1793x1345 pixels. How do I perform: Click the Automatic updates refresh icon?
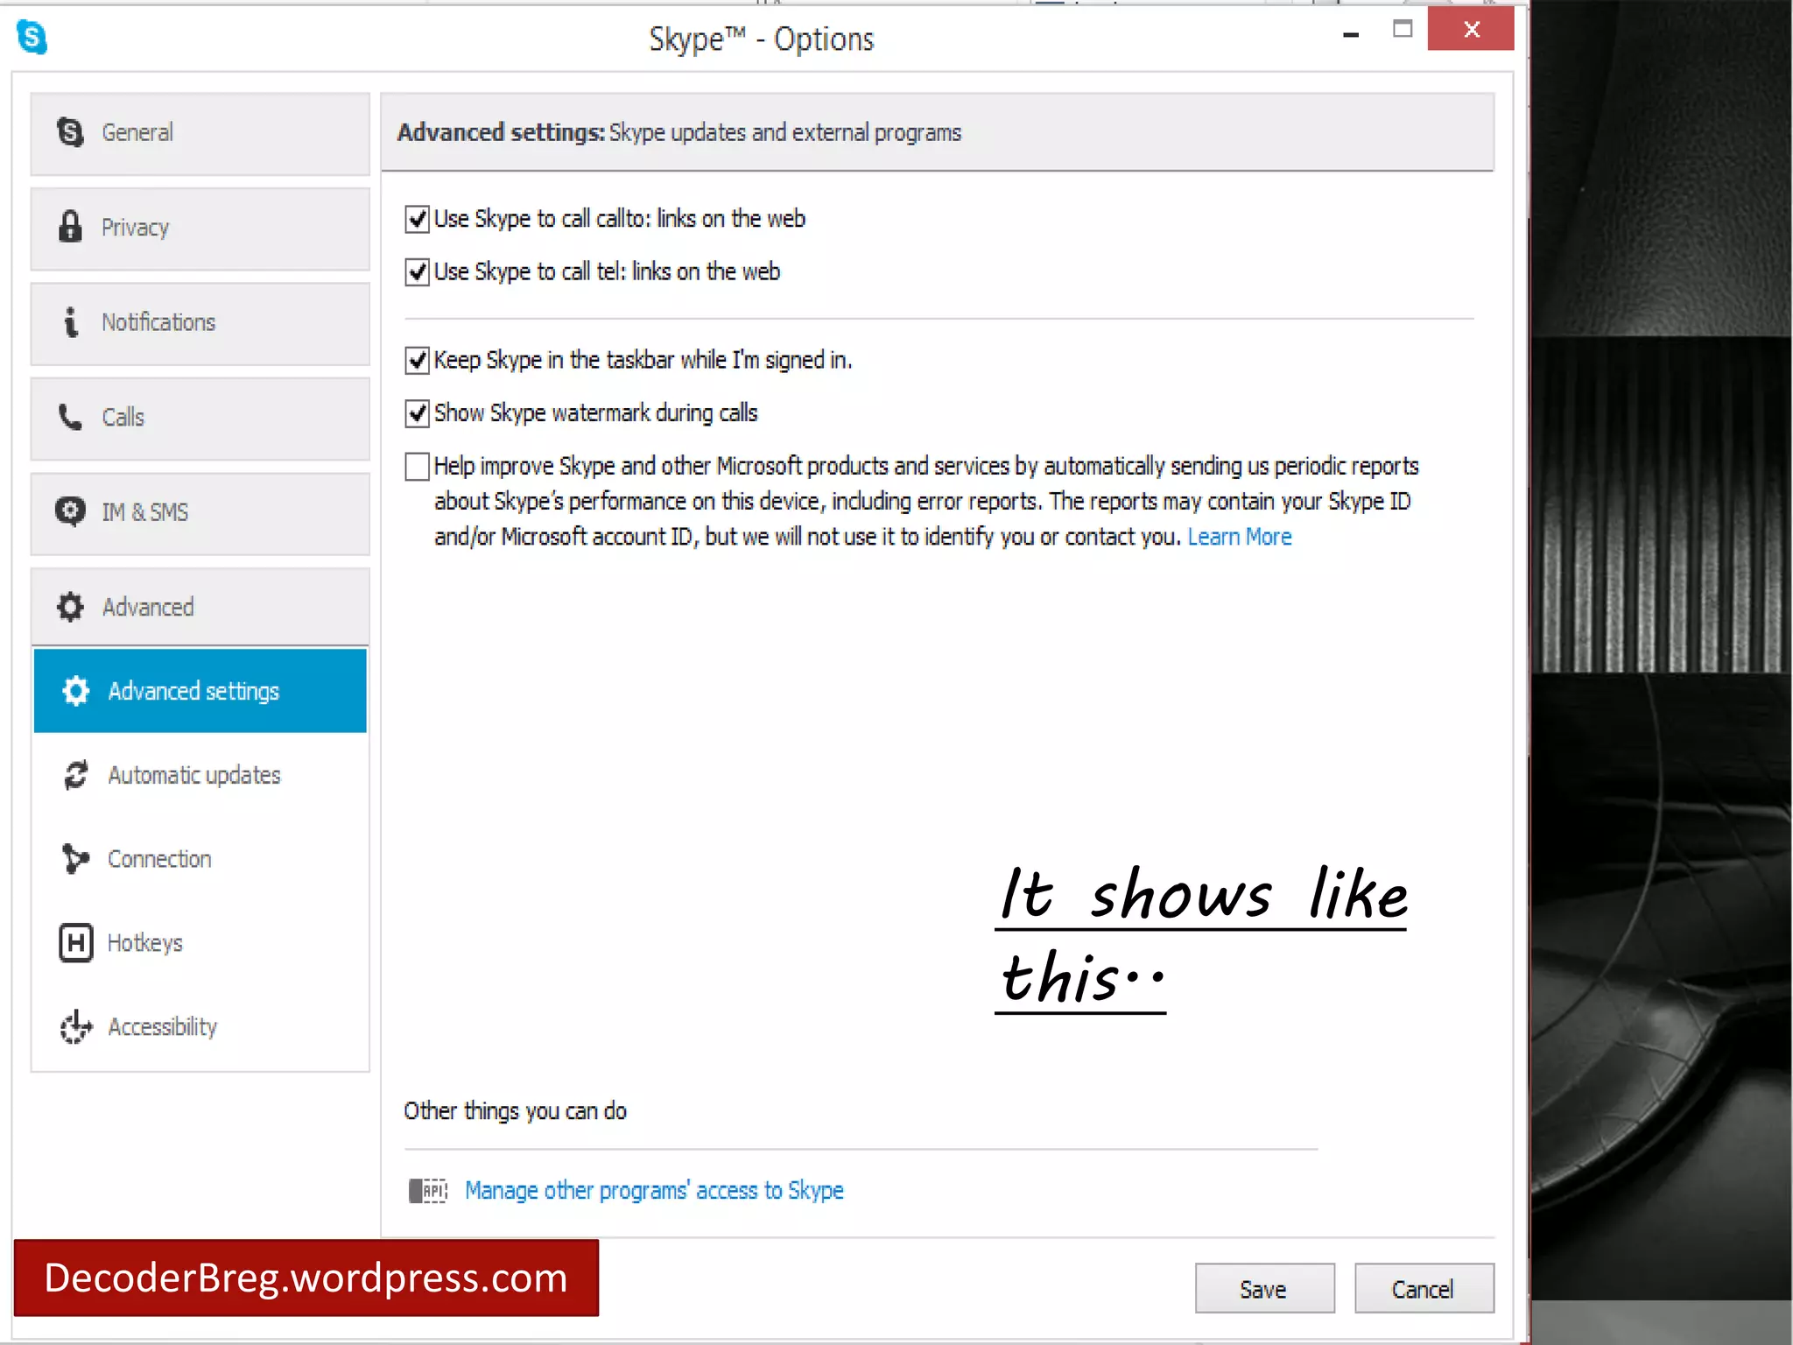(x=76, y=775)
